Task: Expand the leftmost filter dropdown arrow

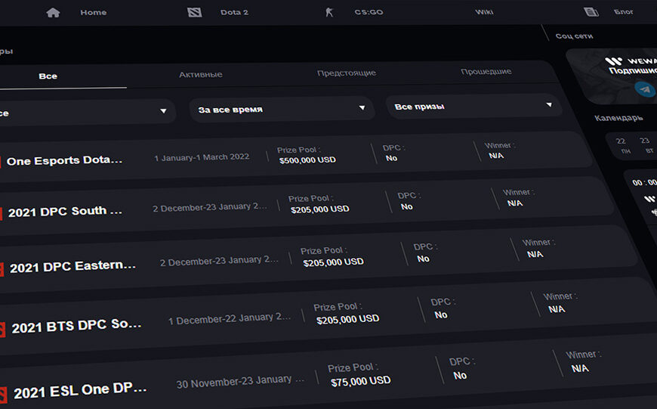Action: click(x=163, y=110)
